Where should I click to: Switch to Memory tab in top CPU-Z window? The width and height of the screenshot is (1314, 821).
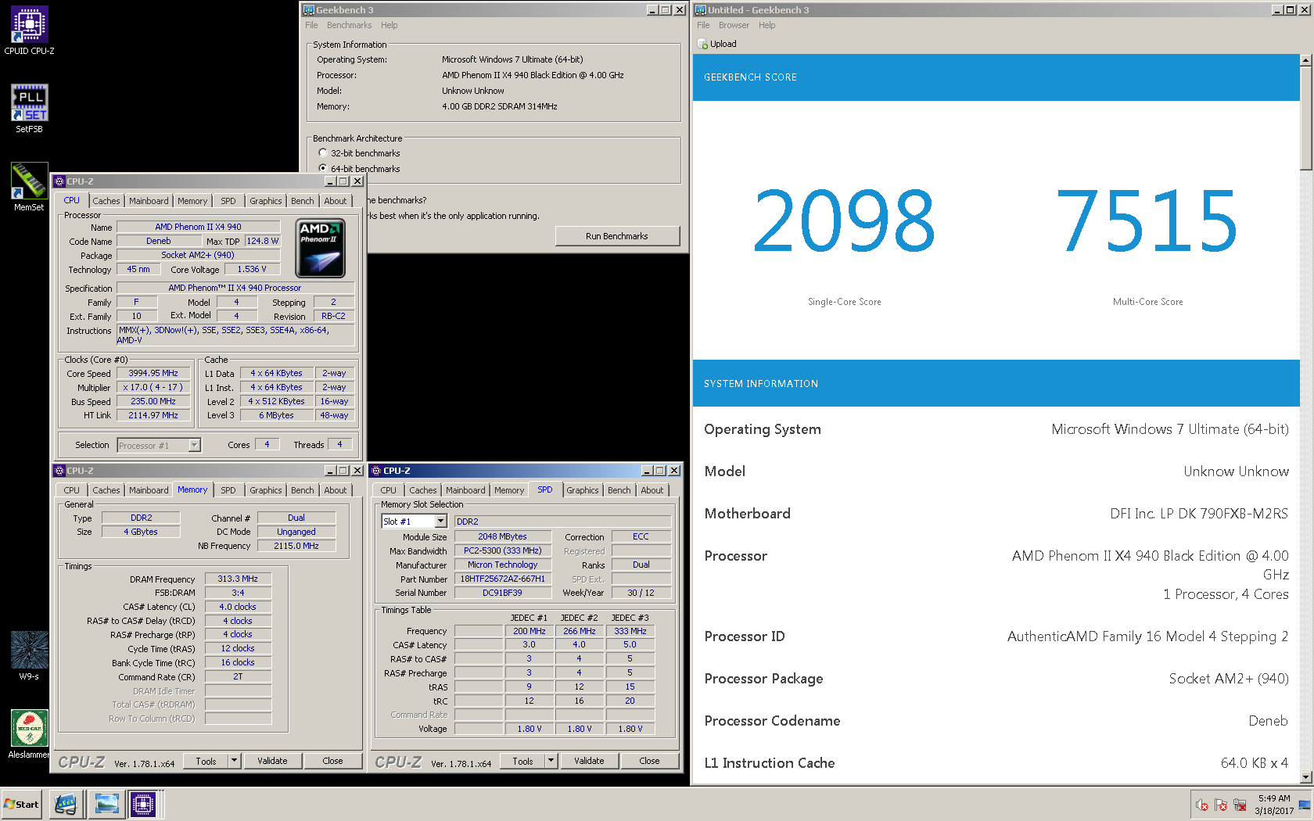tap(192, 201)
